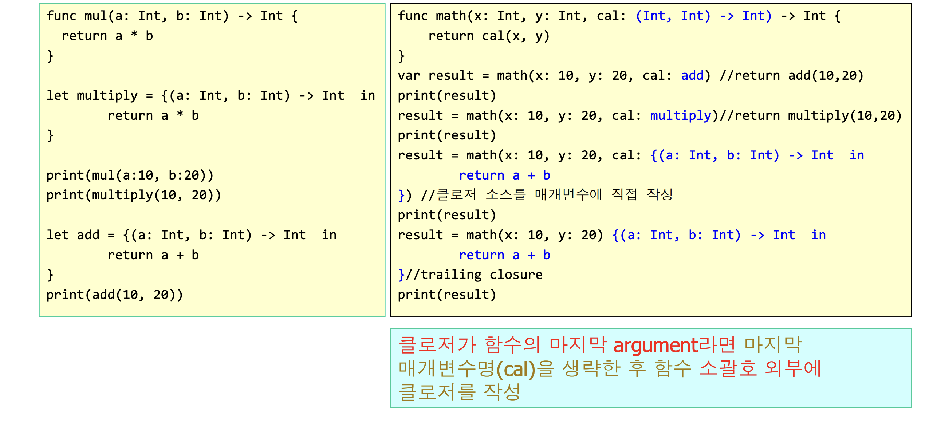Click the '//trailing closure' comment
Image resolution: width=941 pixels, height=426 pixels.
coord(474,275)
